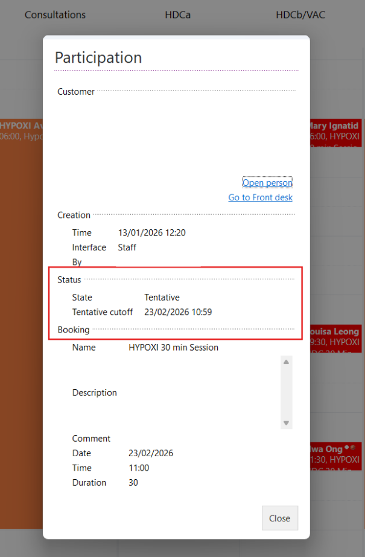Click the Close button in Participation dialog
This screenshot has height=557, width=365.
click(x=279, y=518)
